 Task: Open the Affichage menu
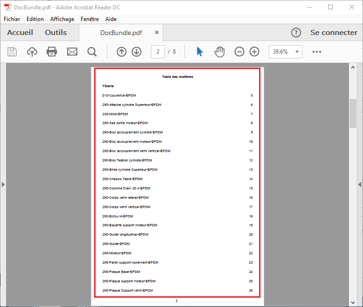pyautogui.click(x=62, y=19)
